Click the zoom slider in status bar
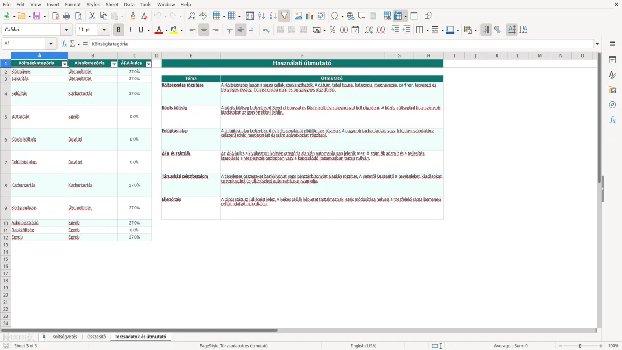The image size is (622, 350). [580, 346]
